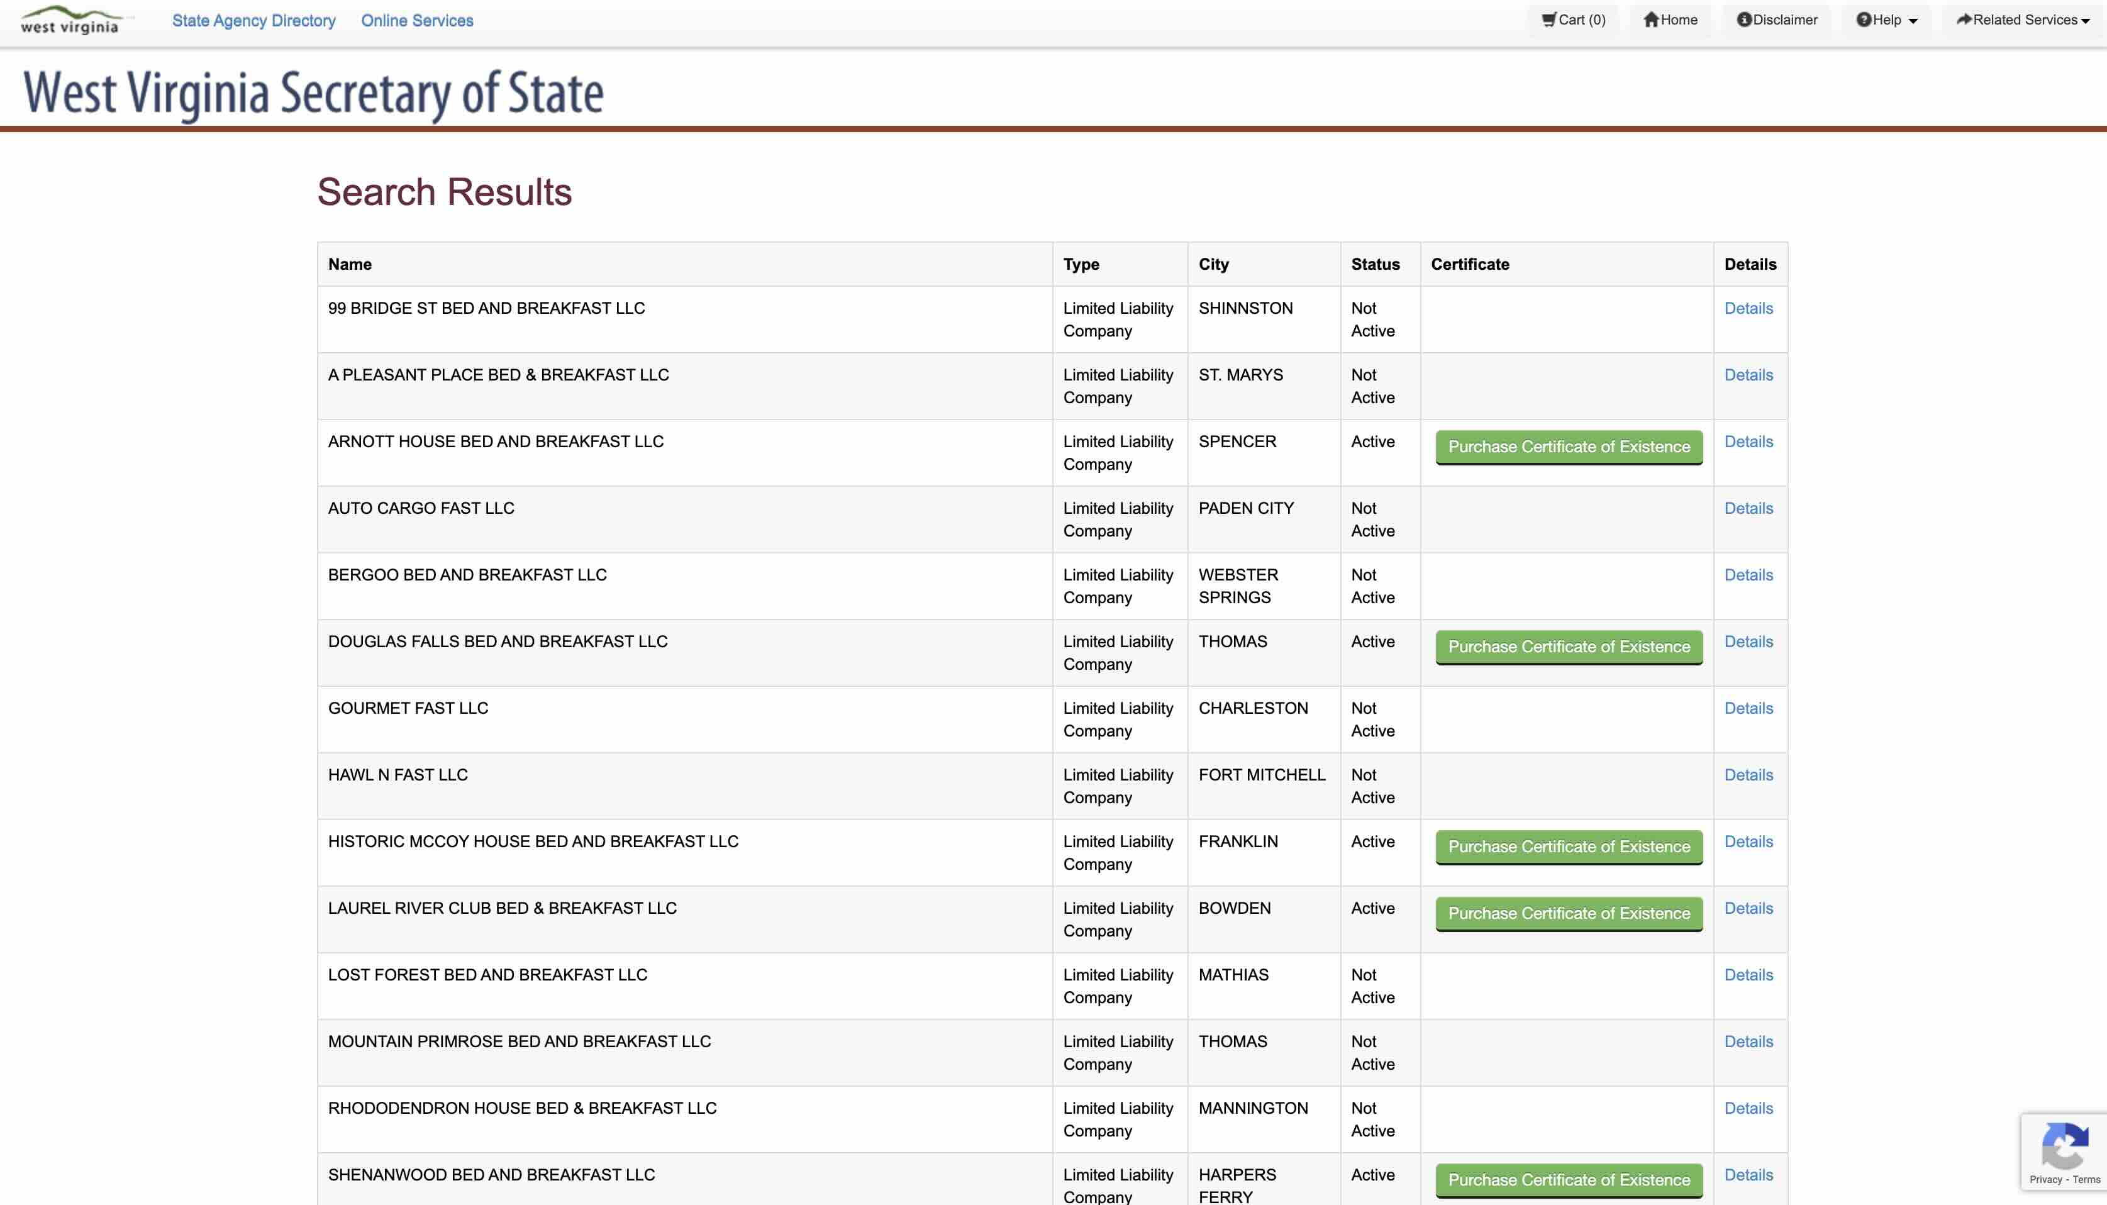2107x1205 pixels.
Task: Go to Home in the top bar
Action: [1670, 20]
